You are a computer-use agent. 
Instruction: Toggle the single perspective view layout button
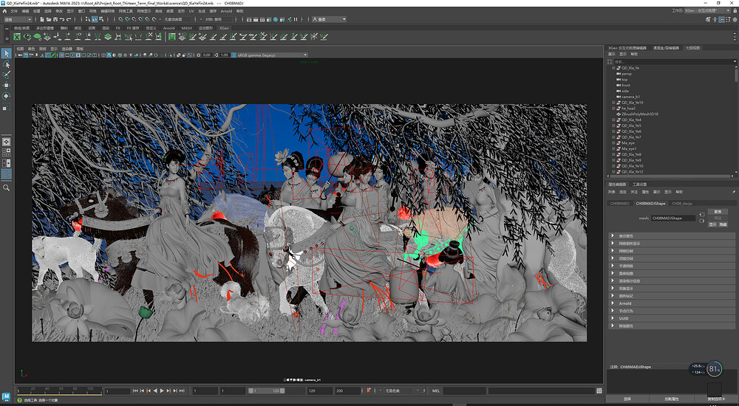(x=6, y=142)
